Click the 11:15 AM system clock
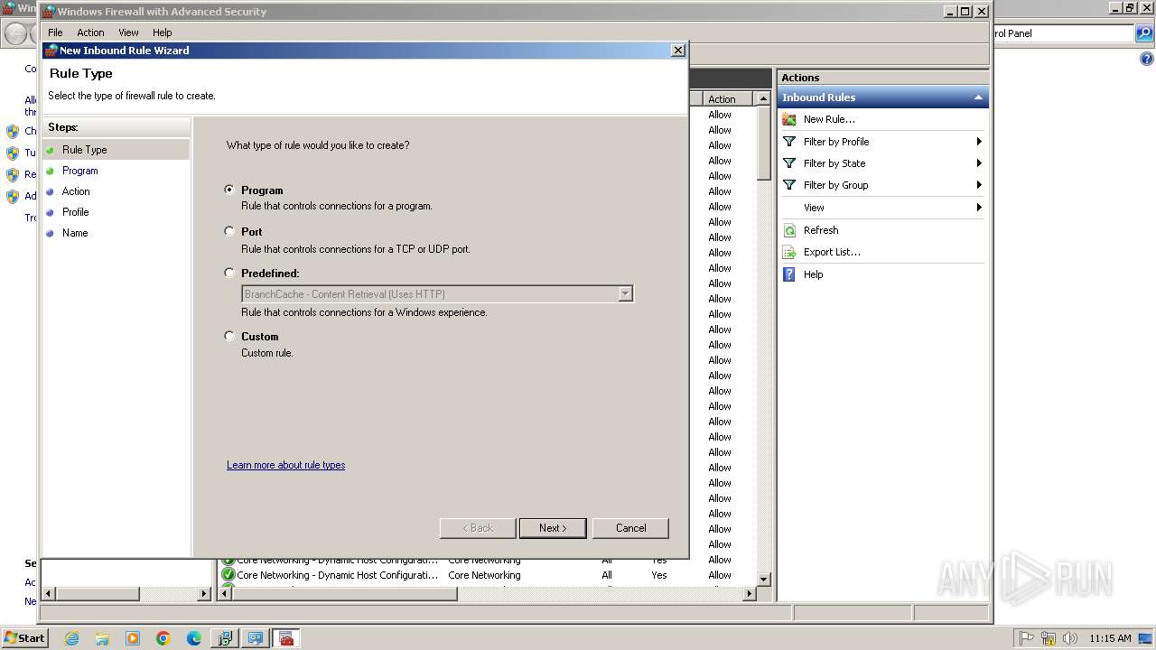The width and height of the screenshot is (1156, 650). [1110, 638]
